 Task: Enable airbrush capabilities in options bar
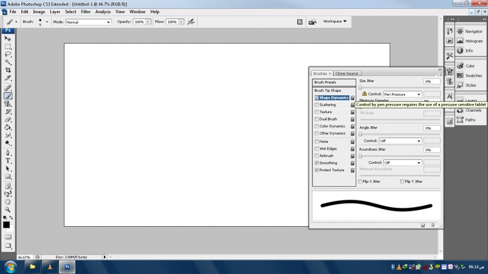191,21
